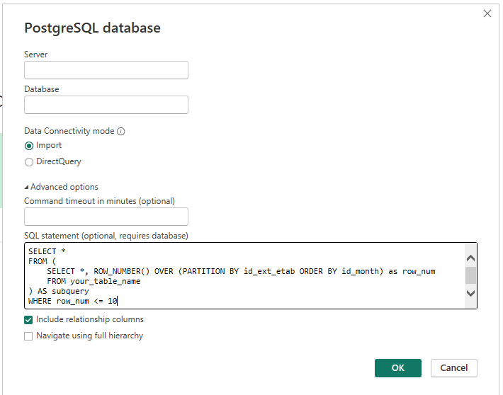Image resolution: width=503 pixels, height=395 pixels.
Task: Click the SQL statement scrollbar thumb
Action: [470, 275]
